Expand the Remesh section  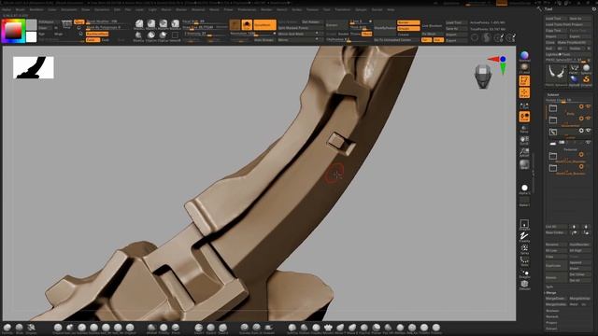552,316
